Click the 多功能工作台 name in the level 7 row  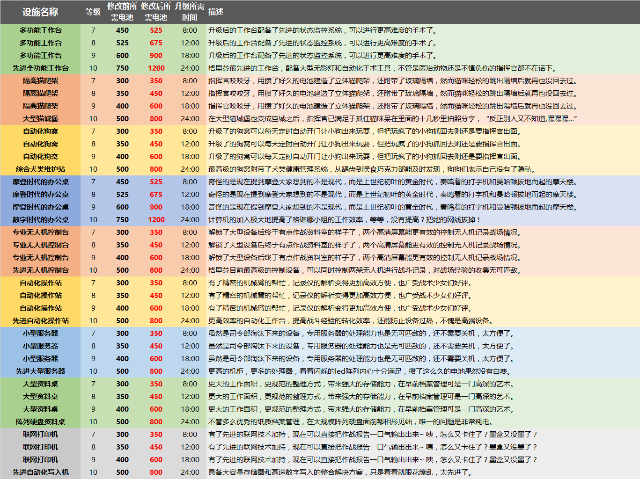(x=41, y=30)
